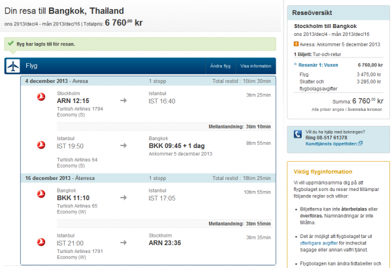Viewport: 392px width, 268px height.
Task: Click arrow between BKK 11:10 and IST 17:05
Action: 123,197
